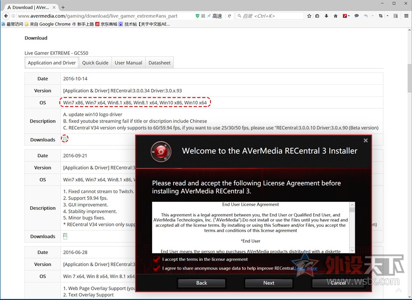Image resolution: width=412 pixels, height=300 pixels.
Task: Download the 2016-09-21 version file icon
Action: [65, 236]
